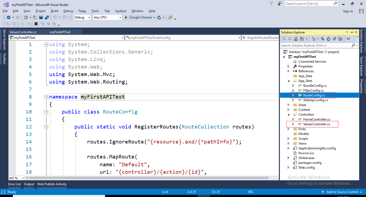366x197 pixels.
Task: Open the File menu
Action: coord(5,11)
